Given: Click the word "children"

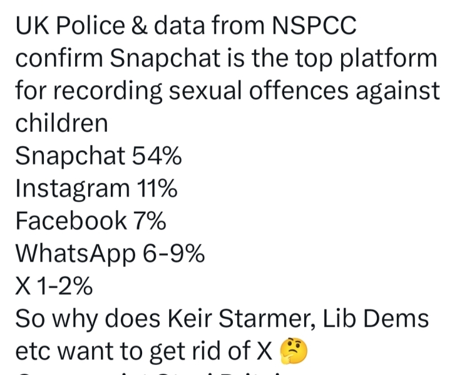Looking at the screenshot, I should coord(61,123).
